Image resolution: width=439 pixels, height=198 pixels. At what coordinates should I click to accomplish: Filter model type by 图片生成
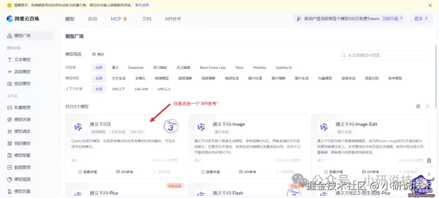tap(302, 79)
